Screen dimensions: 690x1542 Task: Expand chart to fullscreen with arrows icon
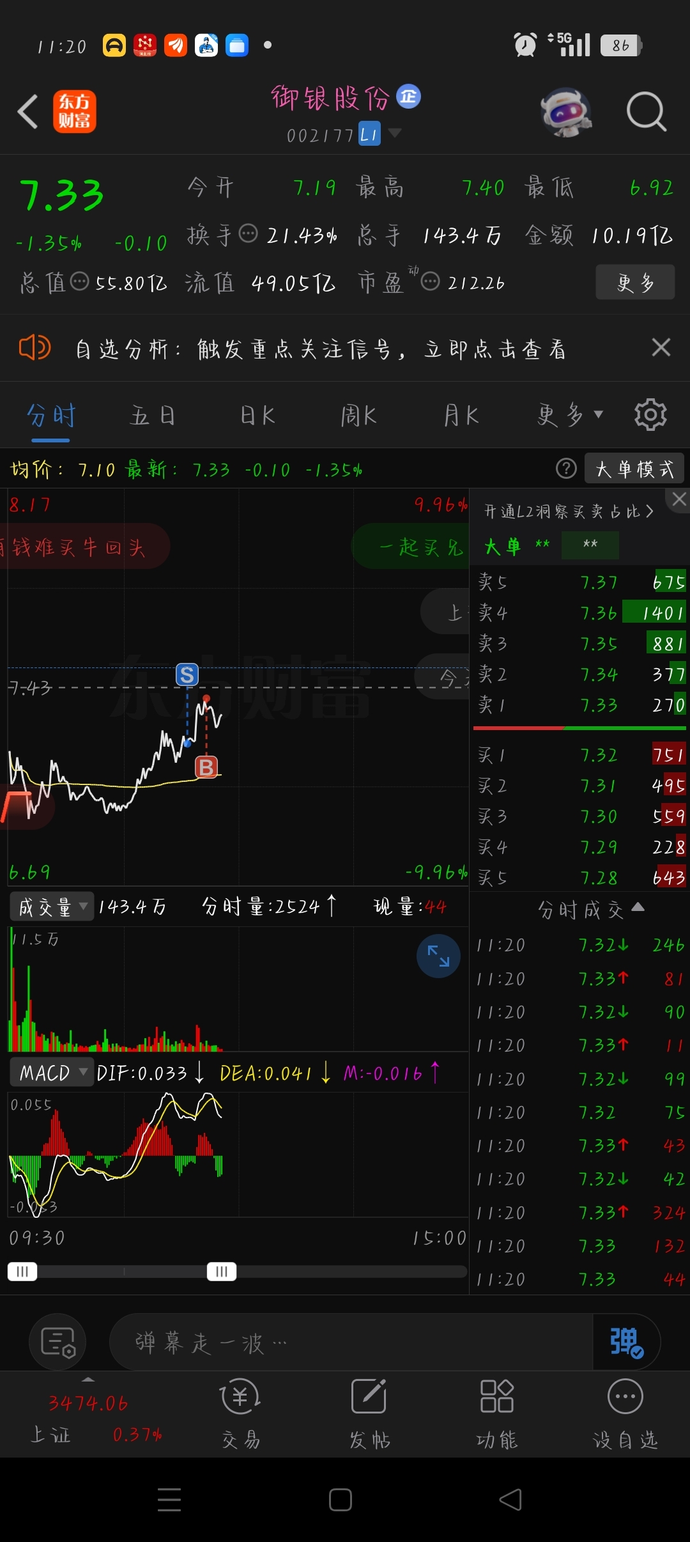coord(438,956)
